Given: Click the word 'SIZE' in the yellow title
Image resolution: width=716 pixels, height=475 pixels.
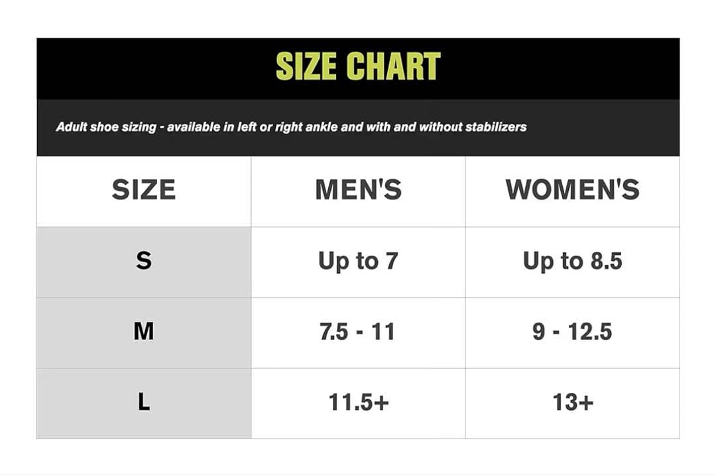Looking at the screenshot, I should tap(307, 66).
